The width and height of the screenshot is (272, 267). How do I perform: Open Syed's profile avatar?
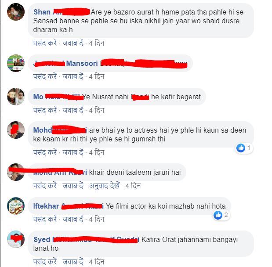(16, 239)
